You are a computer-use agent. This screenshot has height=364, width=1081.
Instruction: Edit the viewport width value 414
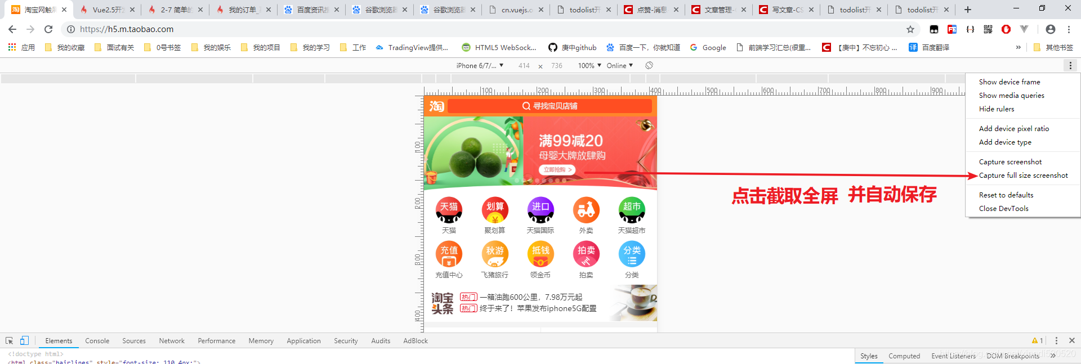click(524, 66)
